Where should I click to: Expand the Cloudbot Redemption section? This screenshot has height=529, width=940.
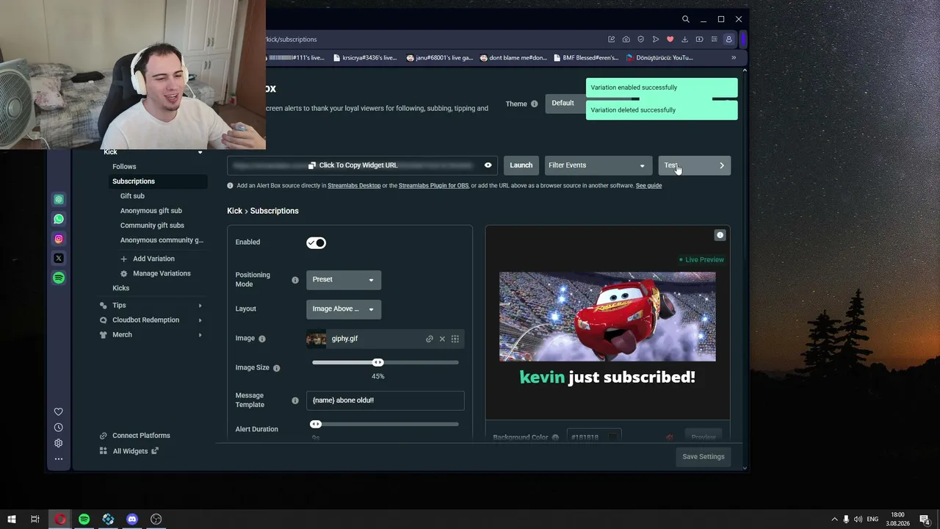click(x=200, y=320)
